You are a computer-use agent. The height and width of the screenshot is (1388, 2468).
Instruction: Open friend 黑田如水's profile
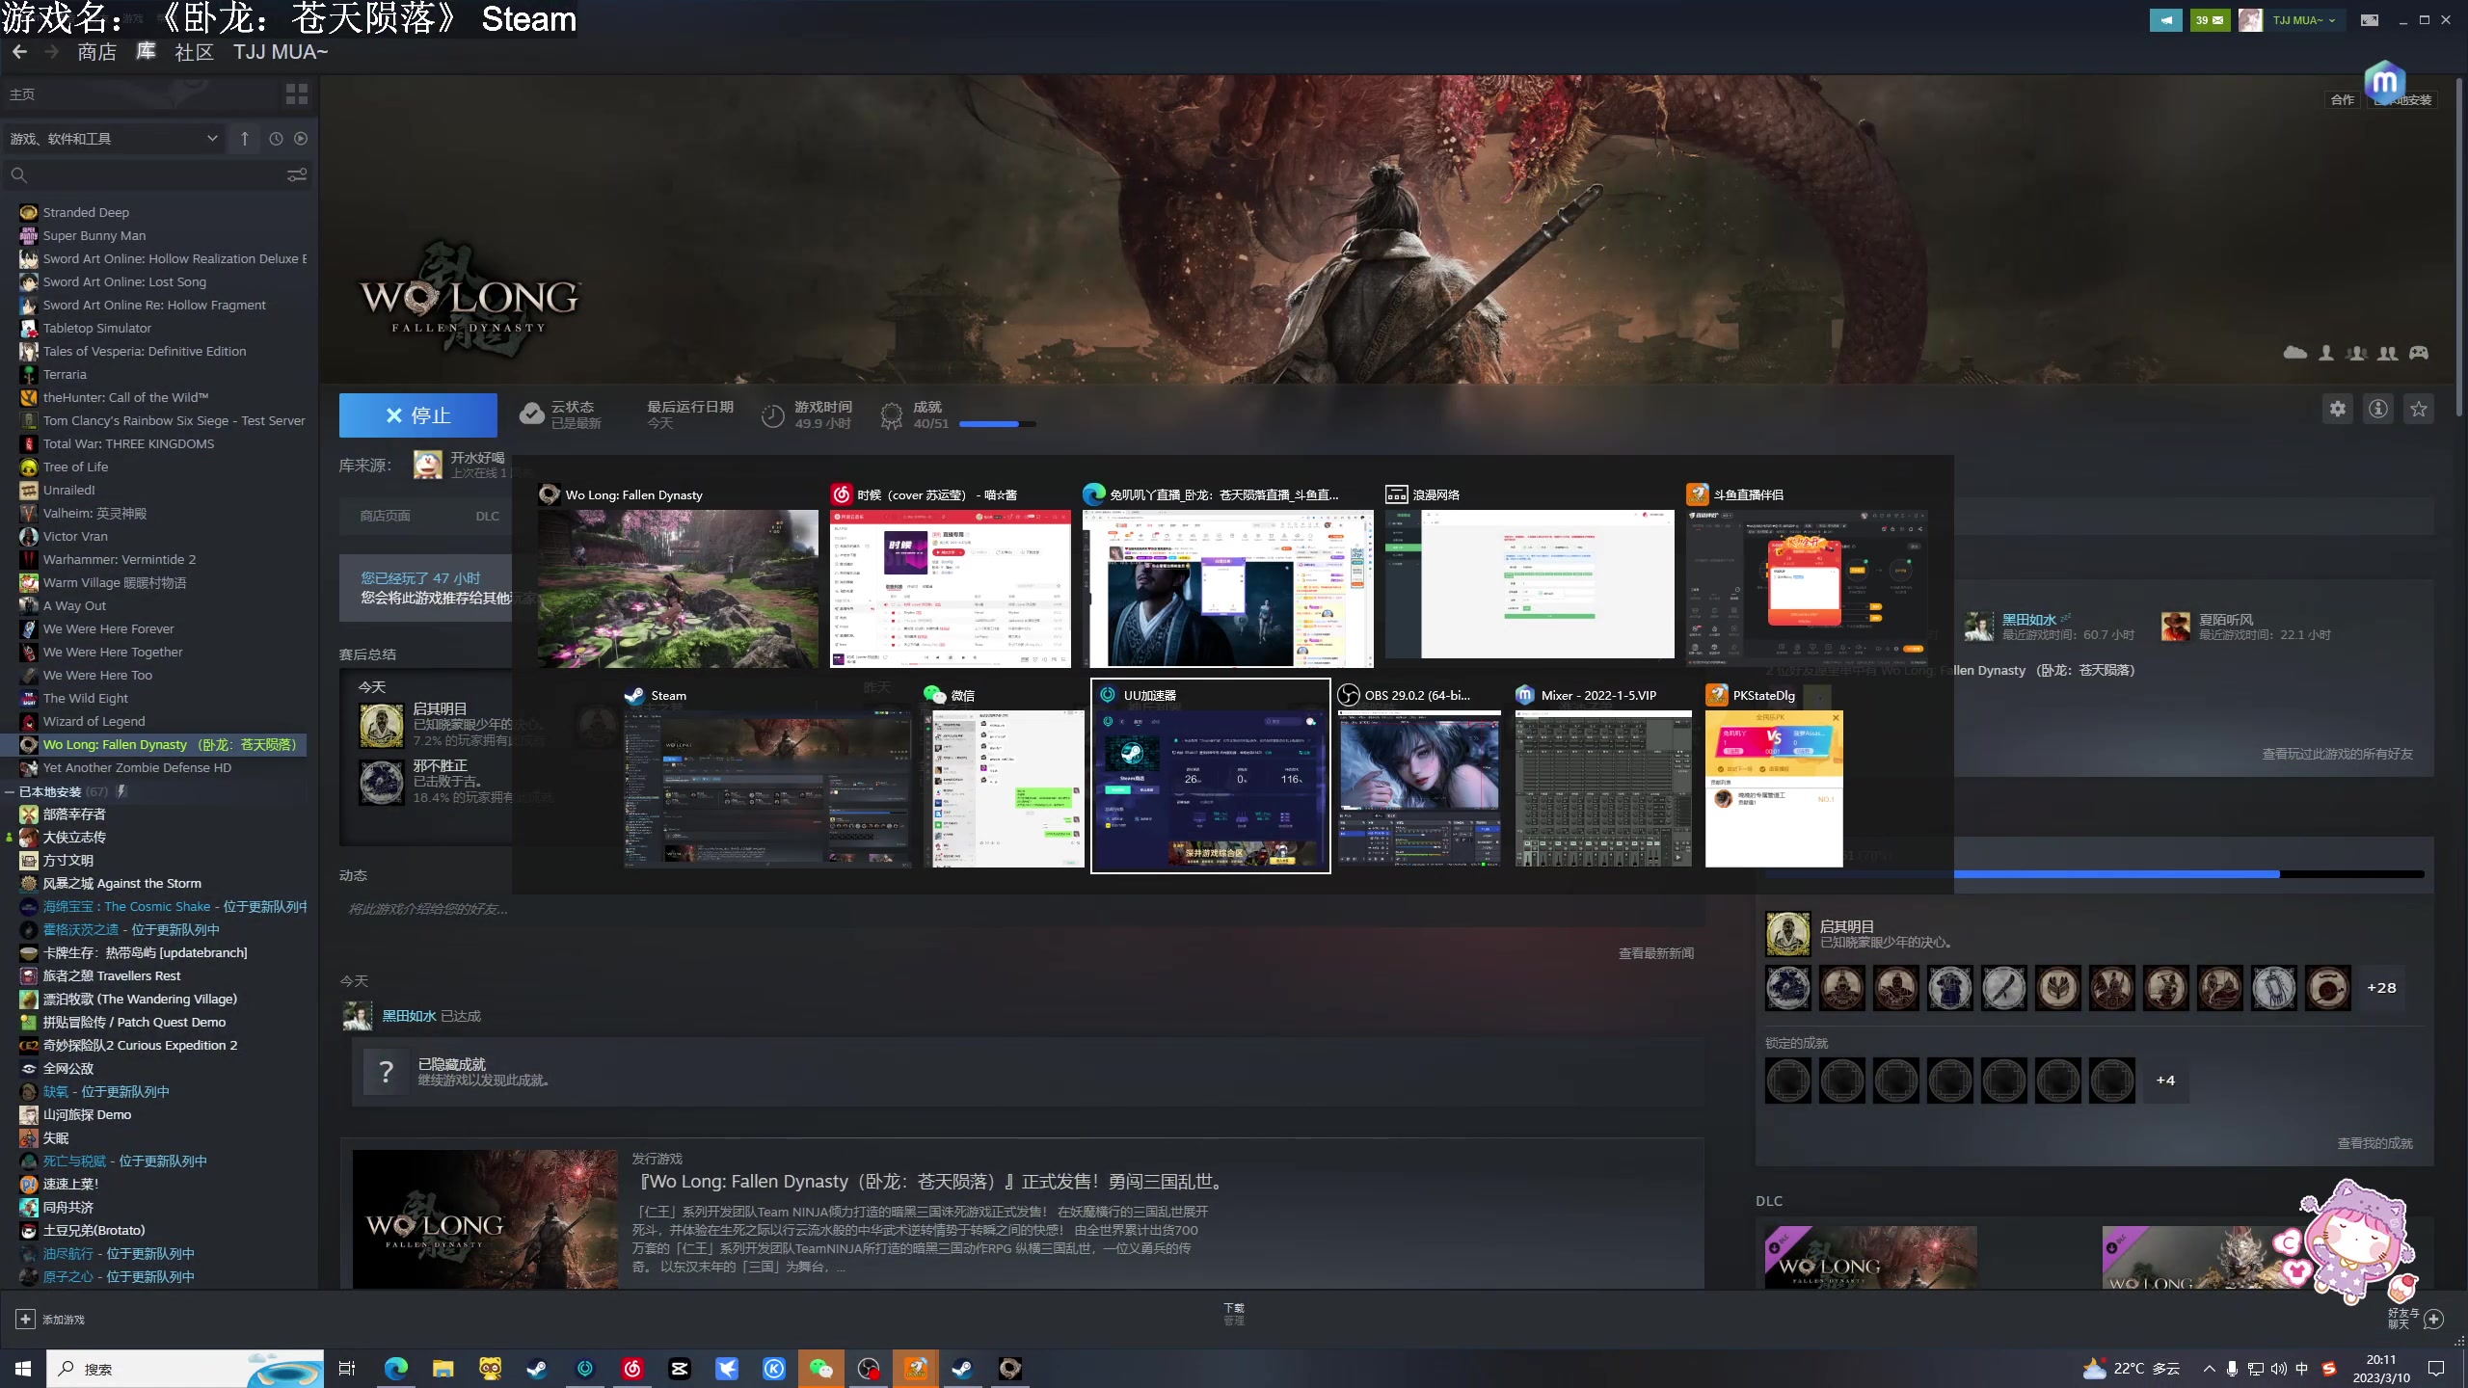tap(2028, 620)
